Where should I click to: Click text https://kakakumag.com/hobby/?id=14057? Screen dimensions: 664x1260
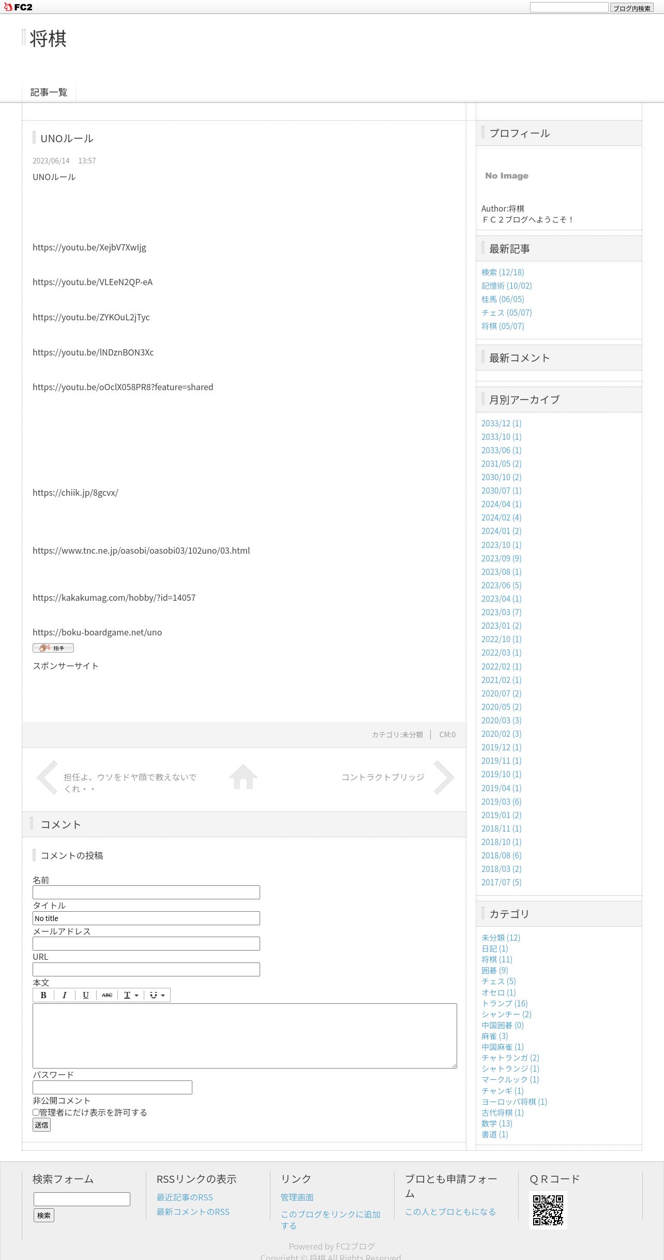114,598
